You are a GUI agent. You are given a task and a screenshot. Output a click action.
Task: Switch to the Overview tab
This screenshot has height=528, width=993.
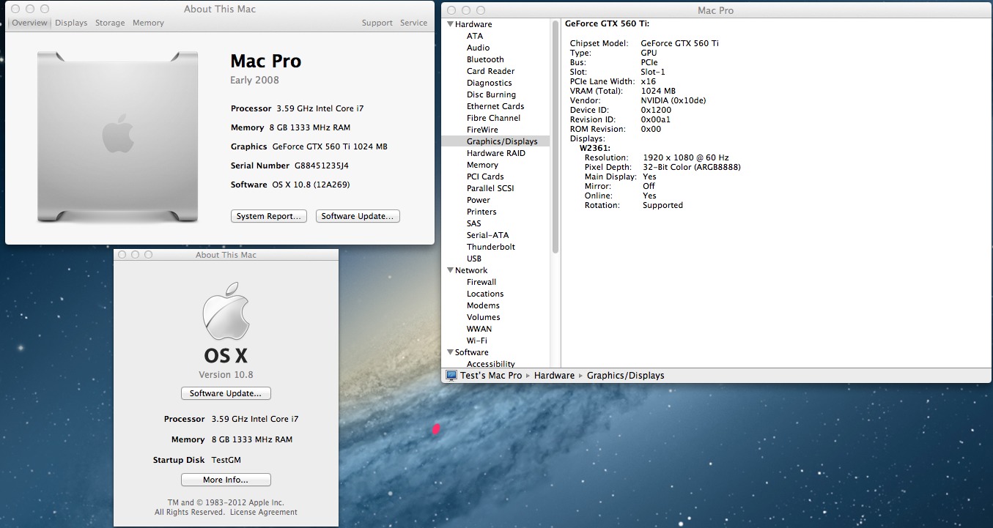coord(29,23)
